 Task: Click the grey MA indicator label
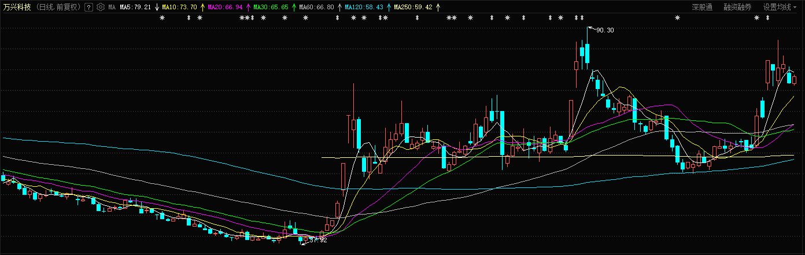coord(112,8)
